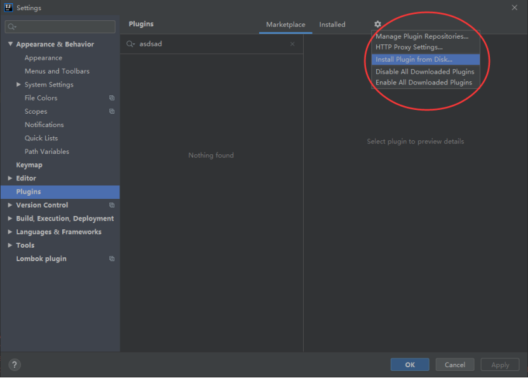Switch to the Marketplace tab
The height and width of the screenshot is (378, 528).
tap(285, 25)
